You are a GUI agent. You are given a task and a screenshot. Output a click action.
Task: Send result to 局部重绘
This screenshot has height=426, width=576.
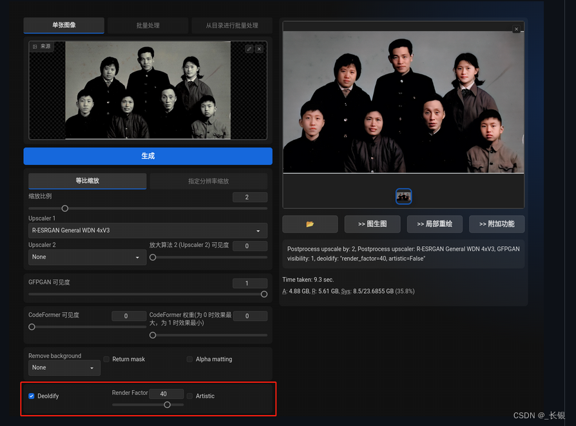coord(434,224)
